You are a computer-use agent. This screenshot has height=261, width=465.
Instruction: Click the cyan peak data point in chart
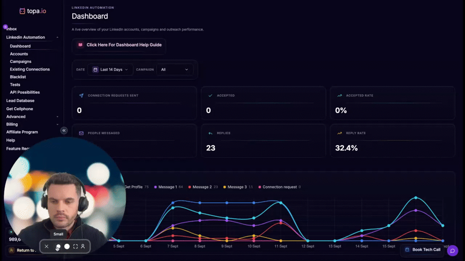[416, 198]
